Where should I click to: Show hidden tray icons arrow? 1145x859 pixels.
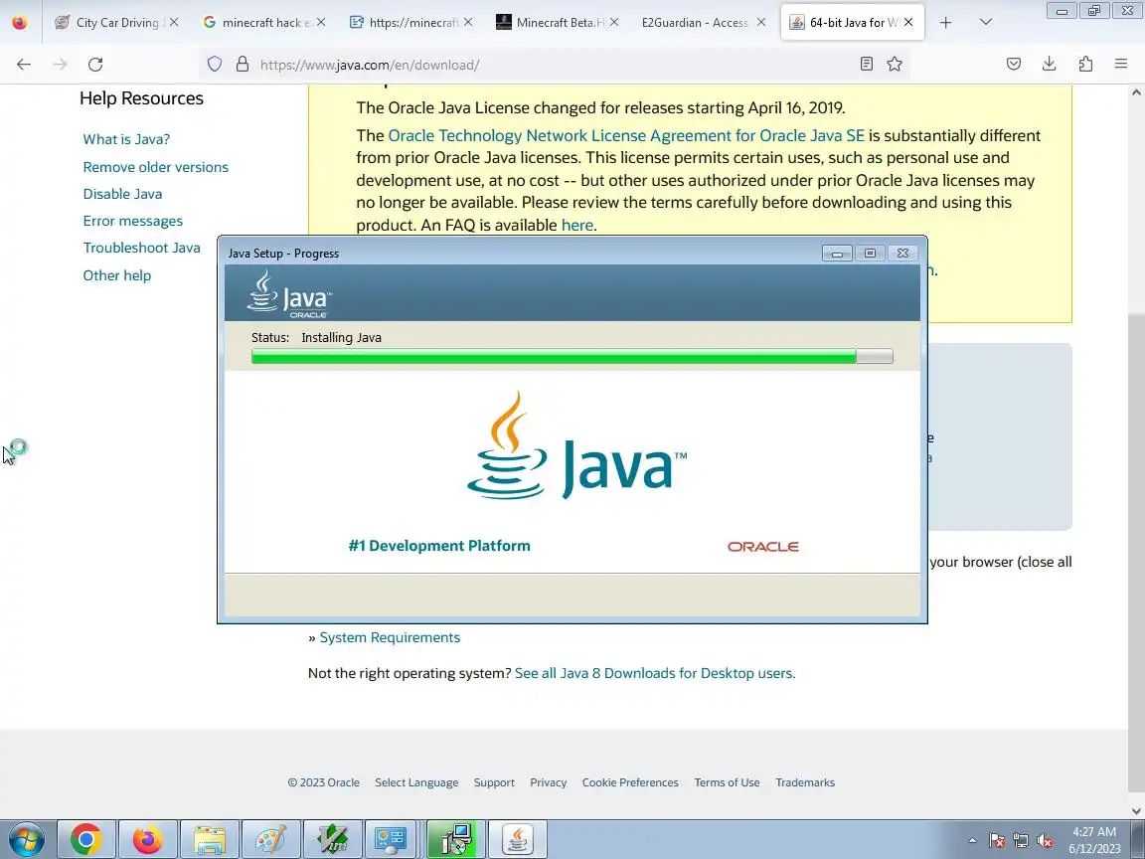(x=972, y=841)
